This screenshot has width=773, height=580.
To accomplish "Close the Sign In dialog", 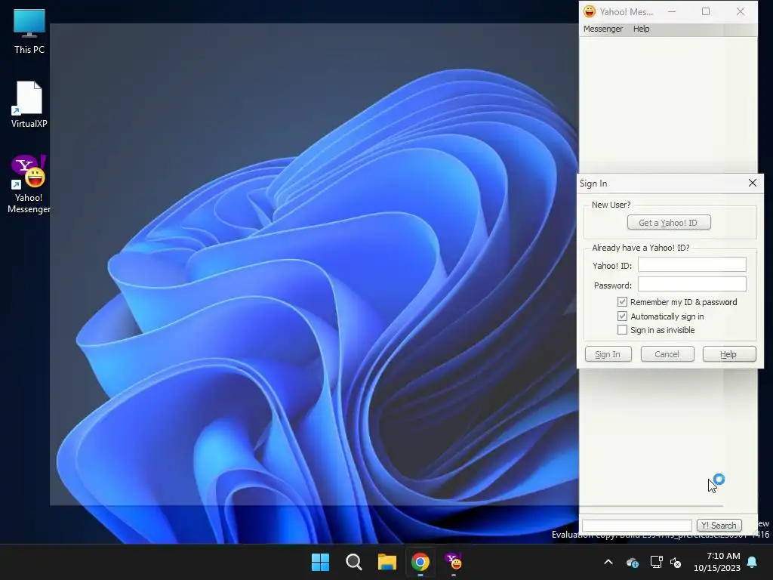I will [x=753, y=183].
